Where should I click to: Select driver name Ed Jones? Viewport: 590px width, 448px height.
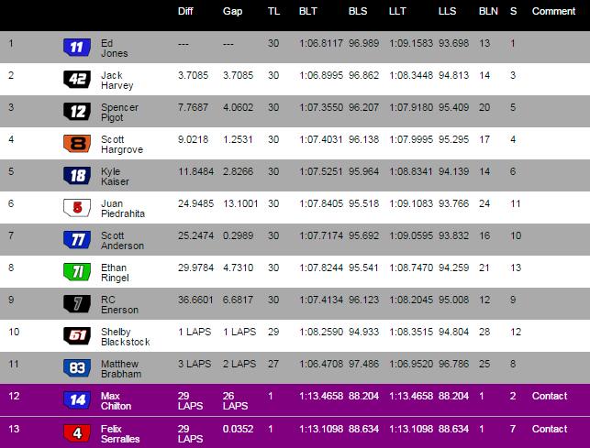click(115, 49)
